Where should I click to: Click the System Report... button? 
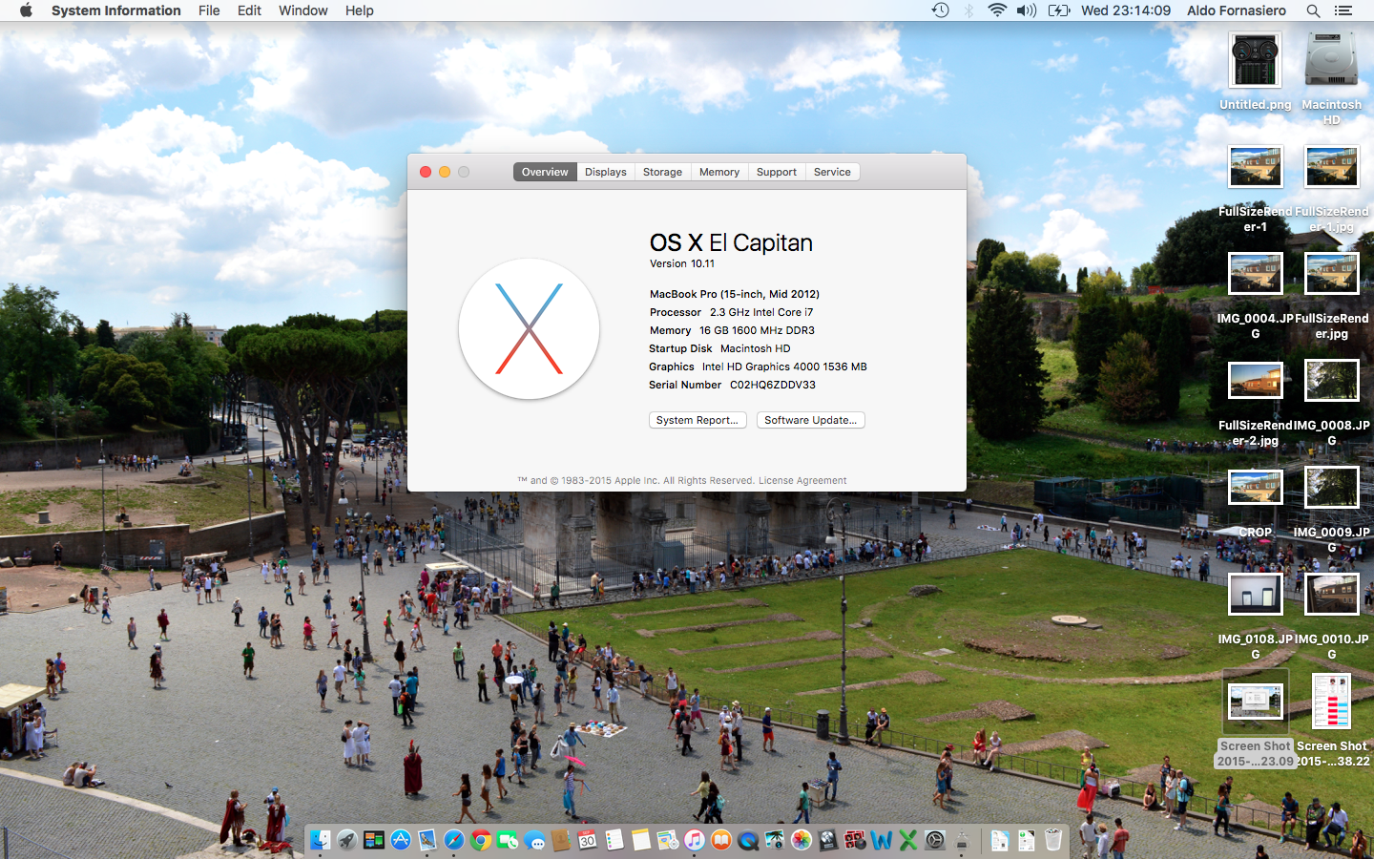(x=697, y=420)
